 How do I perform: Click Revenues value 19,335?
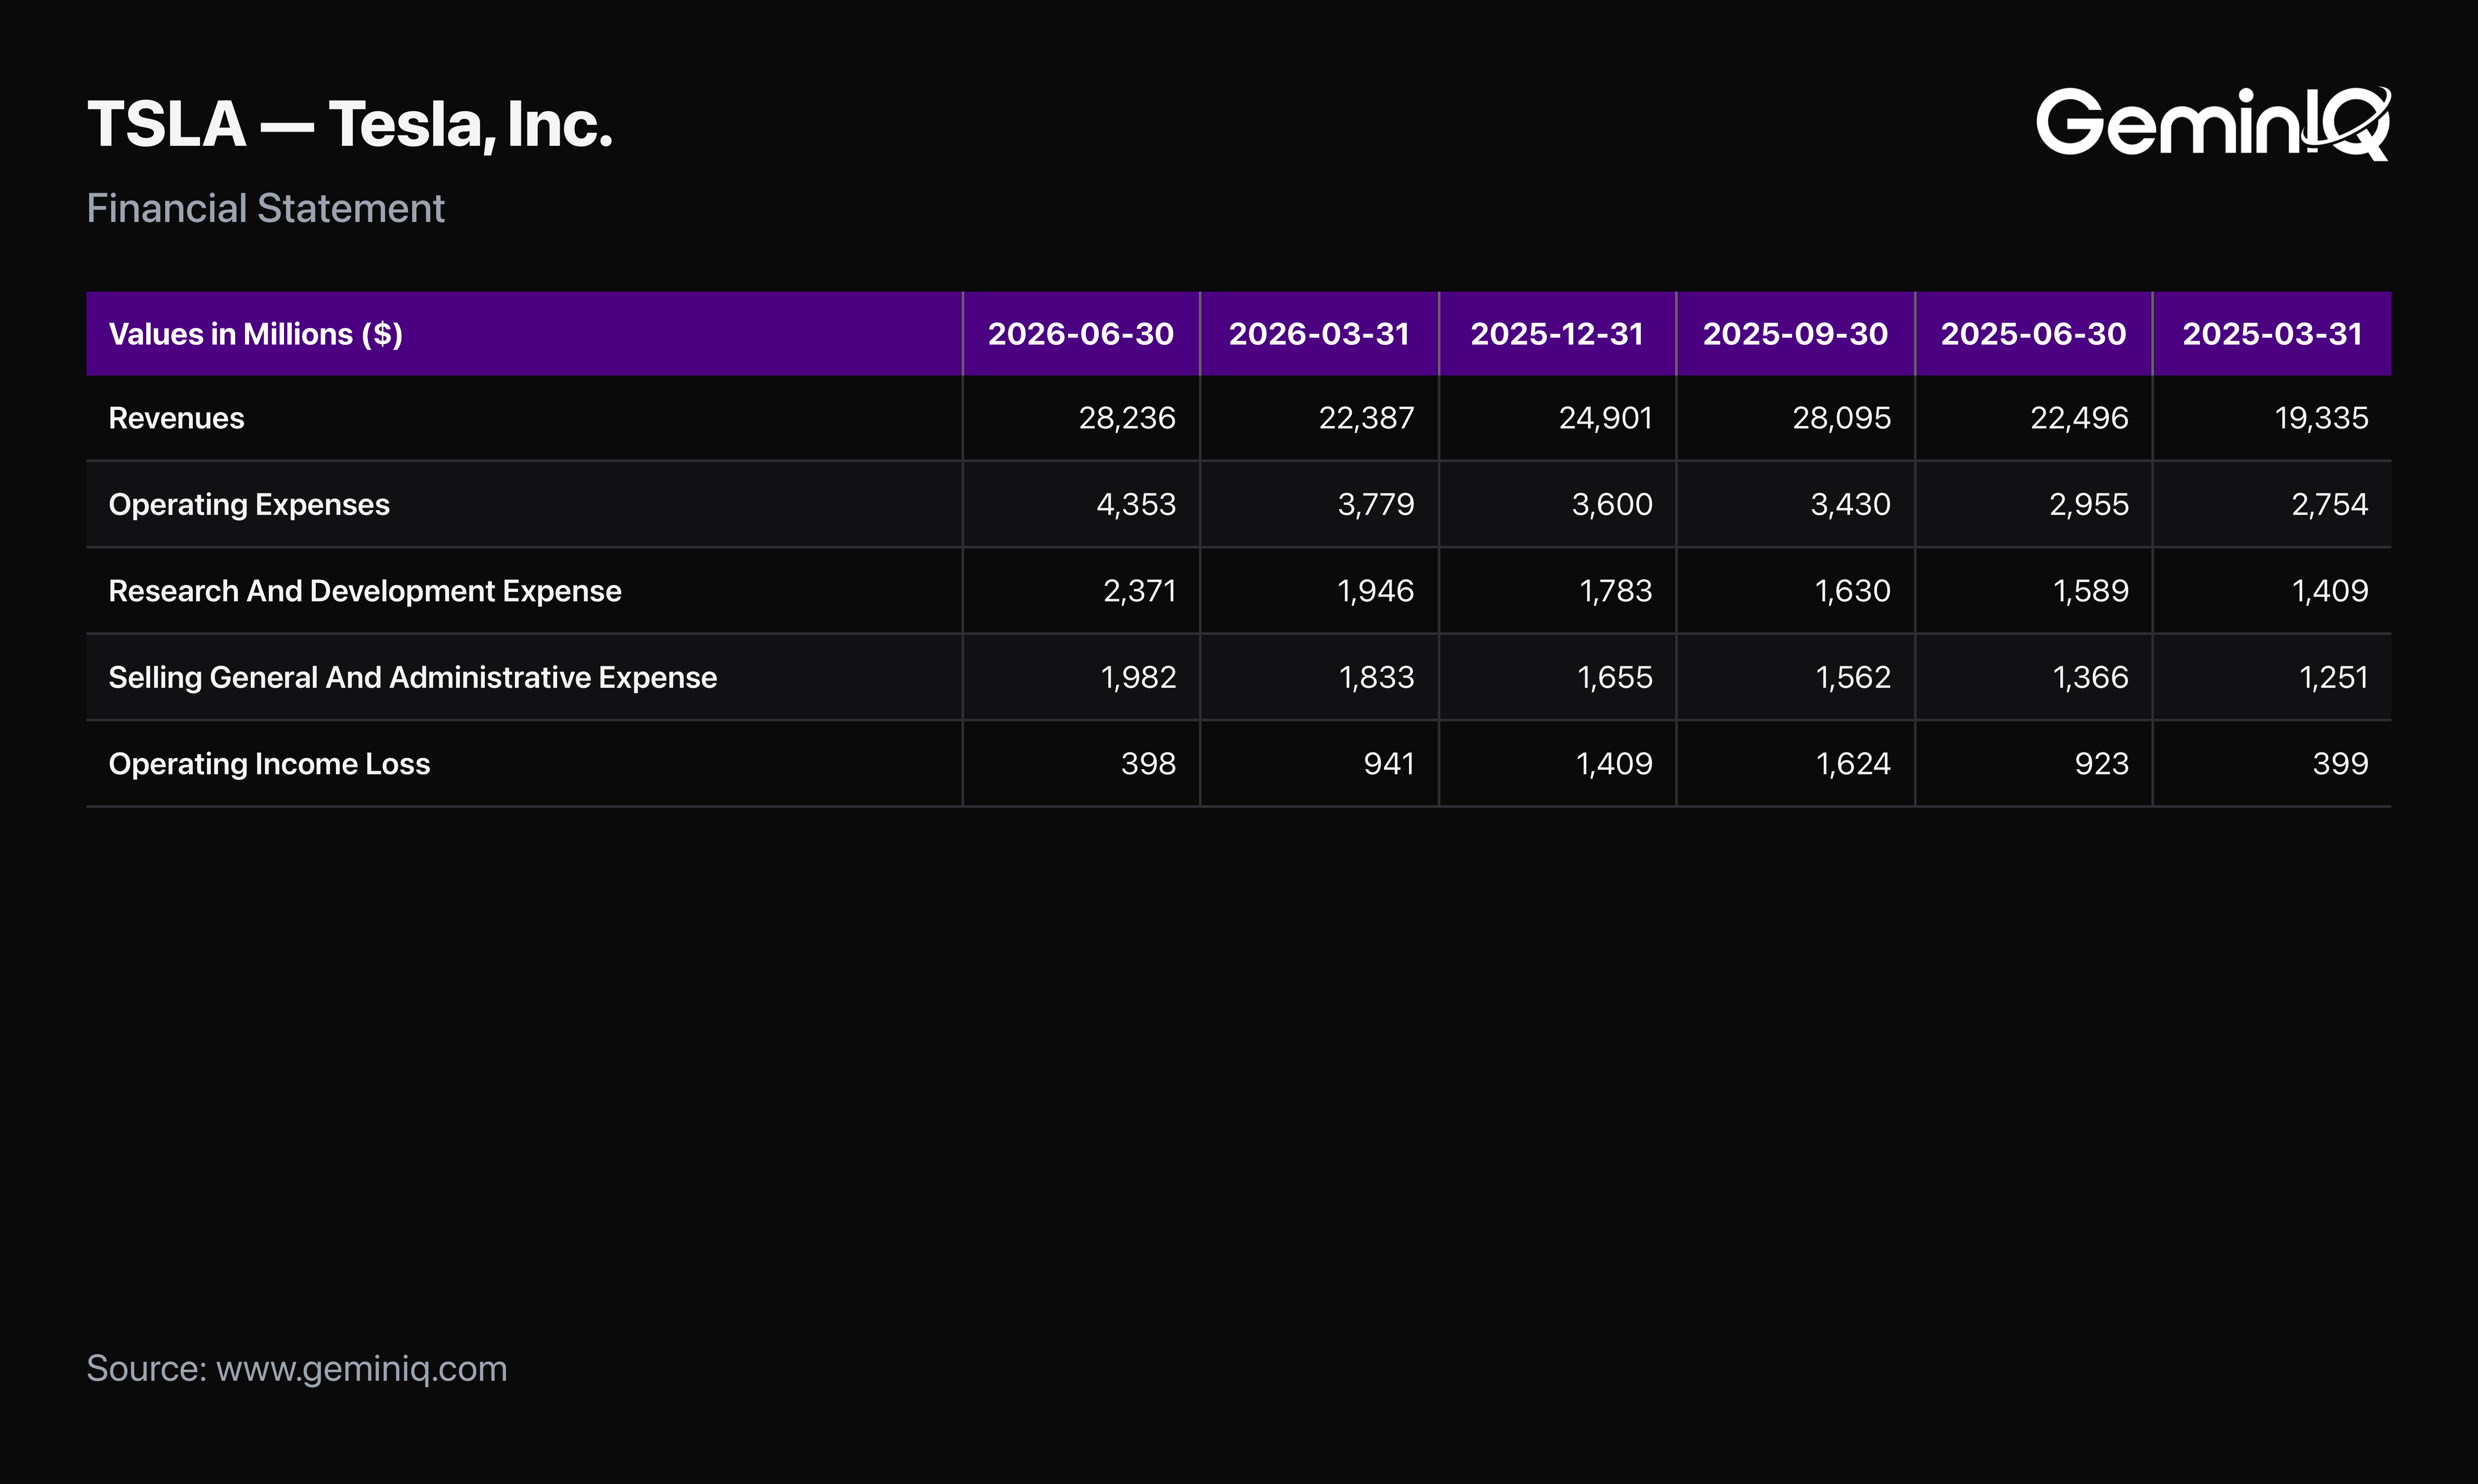coord(2321,418)
